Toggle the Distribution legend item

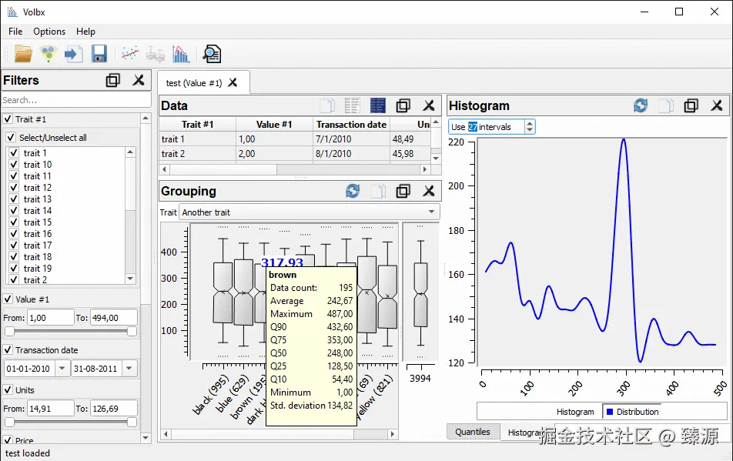click(632, 412)
